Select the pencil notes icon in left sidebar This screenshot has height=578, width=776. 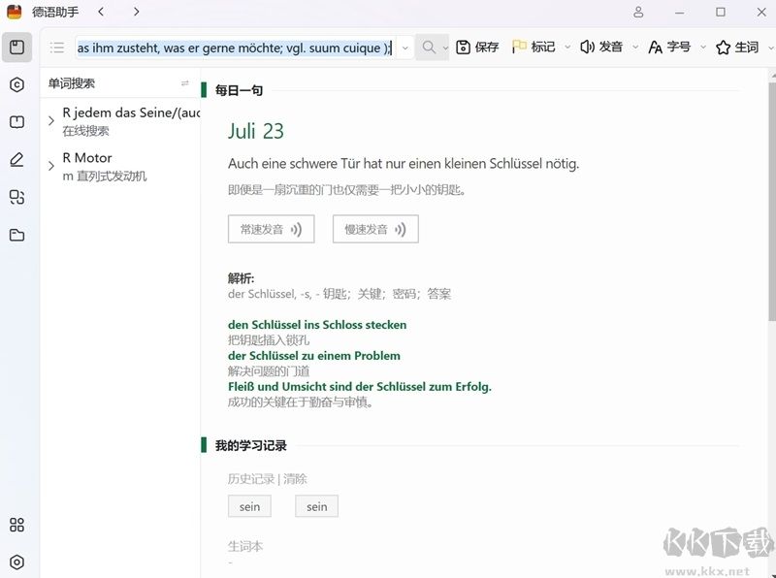[16, 159]
